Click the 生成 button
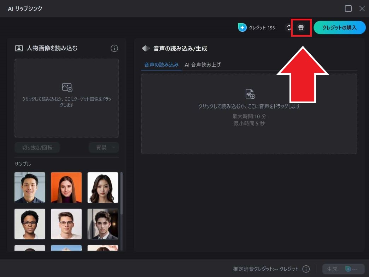 (x=343, y=269)
